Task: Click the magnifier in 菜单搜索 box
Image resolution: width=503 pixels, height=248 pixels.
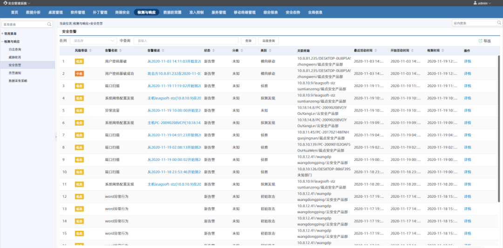Action: [x=49, y=24]
